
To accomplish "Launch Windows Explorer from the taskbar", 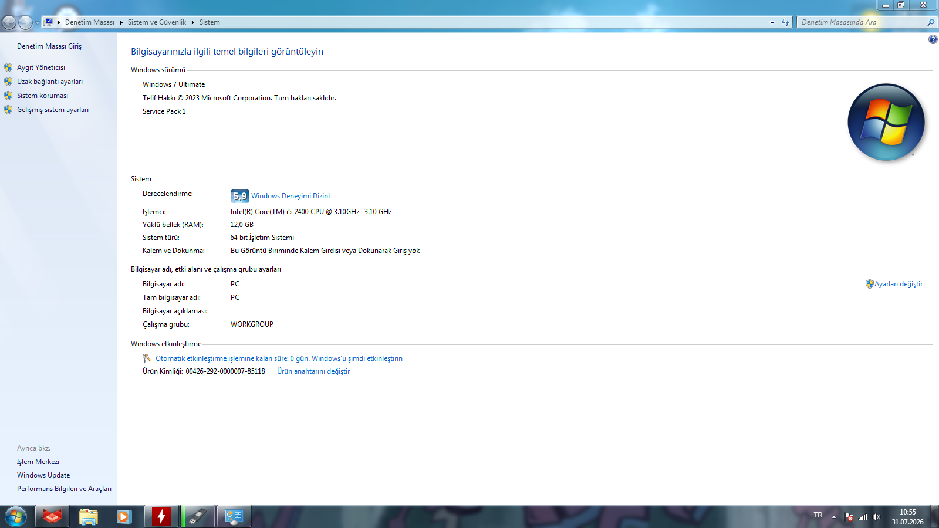I will click(x=89, y=517).
